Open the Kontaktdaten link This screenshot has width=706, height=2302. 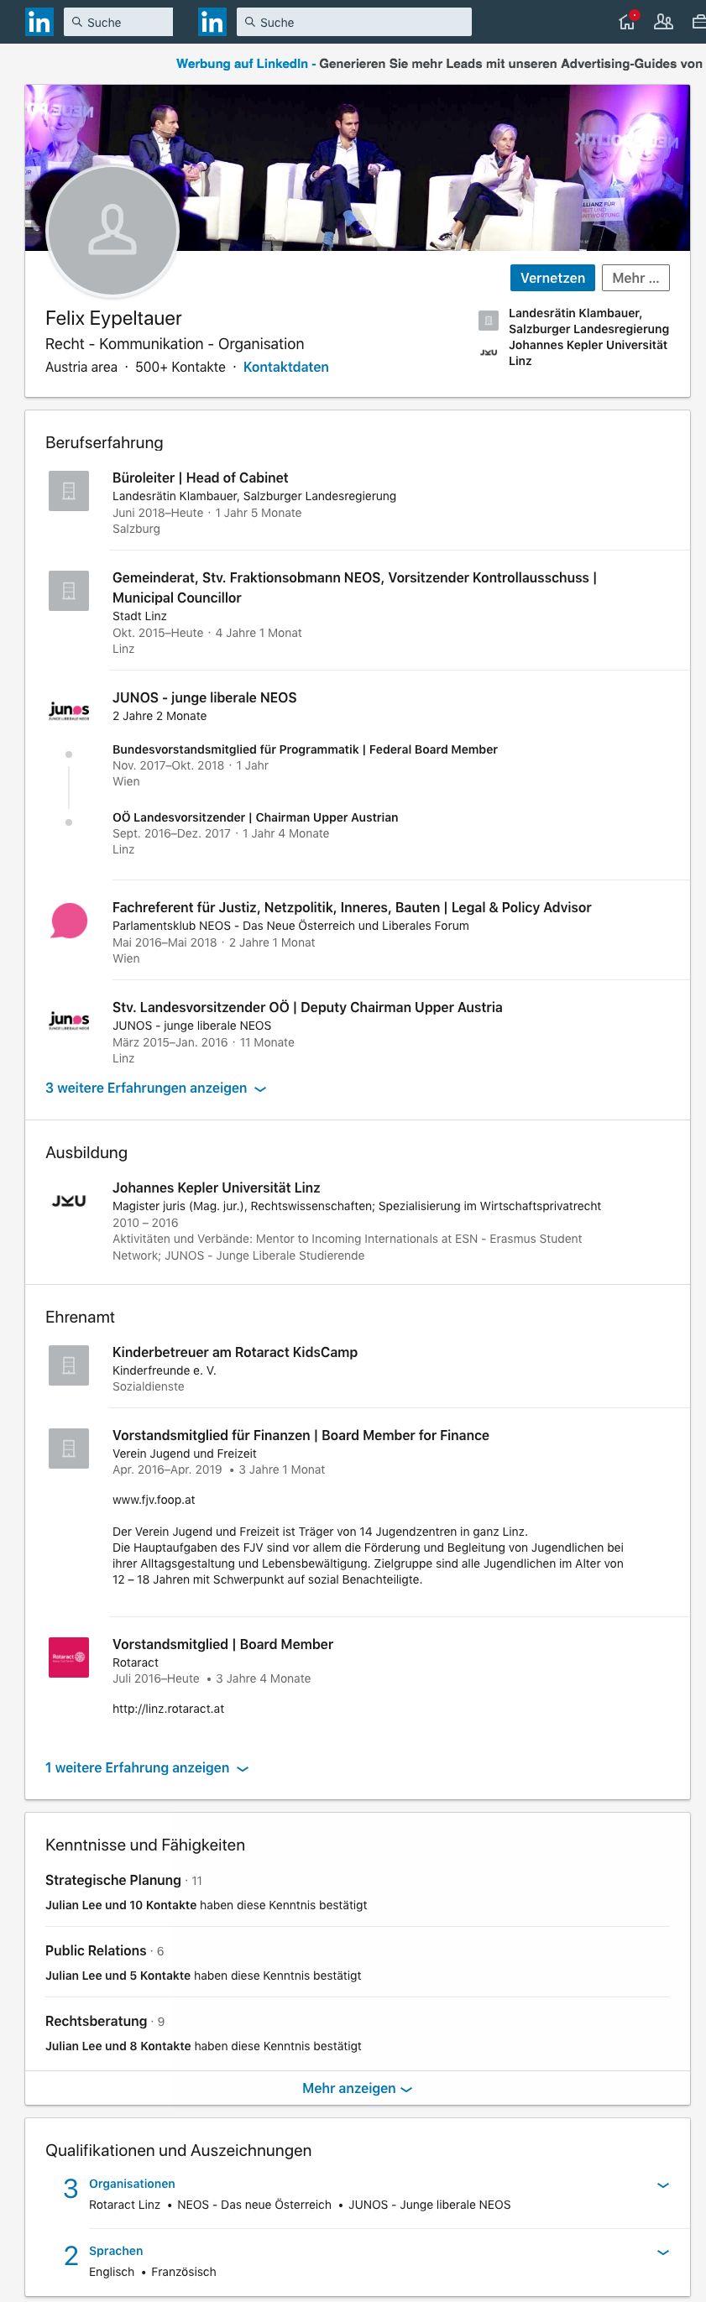286,368
